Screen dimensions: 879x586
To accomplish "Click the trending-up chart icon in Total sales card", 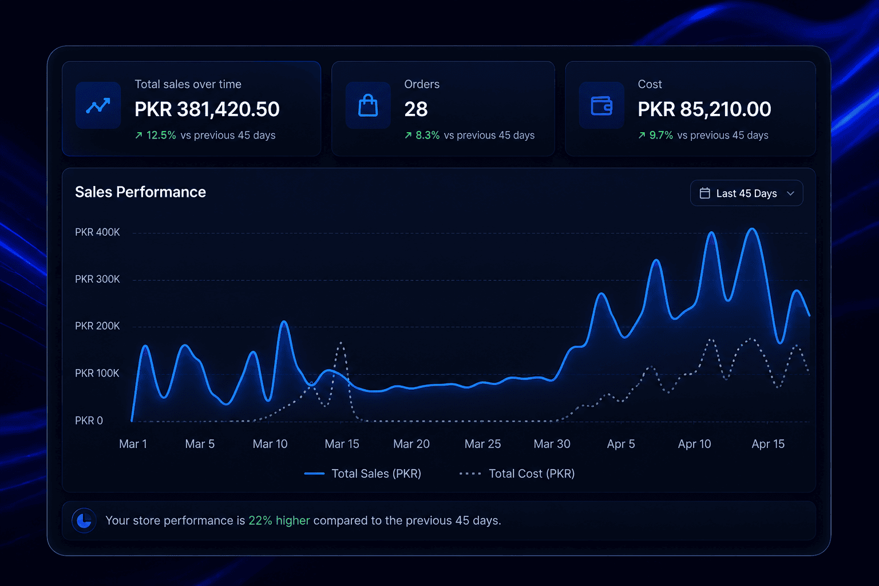I will point(98,106).
